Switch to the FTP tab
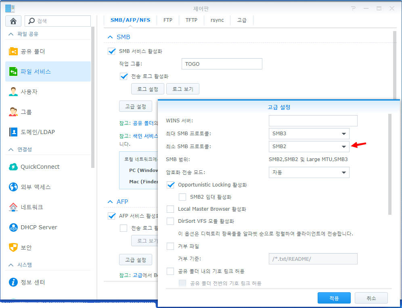The width and height of the screenshot is (402, 308). click(x=168, y=20)
